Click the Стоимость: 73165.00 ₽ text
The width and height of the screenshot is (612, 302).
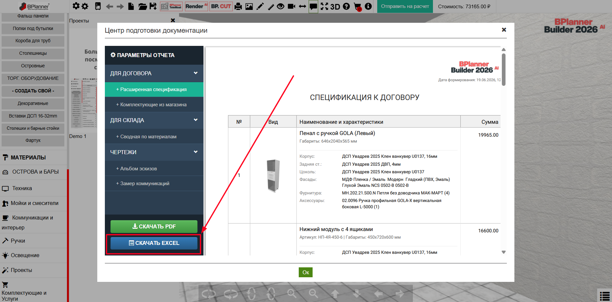(x=464, y=6)
